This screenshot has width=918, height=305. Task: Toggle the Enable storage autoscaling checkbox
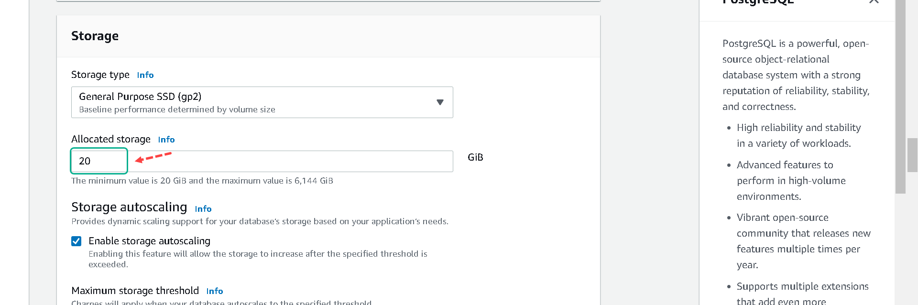76,241
